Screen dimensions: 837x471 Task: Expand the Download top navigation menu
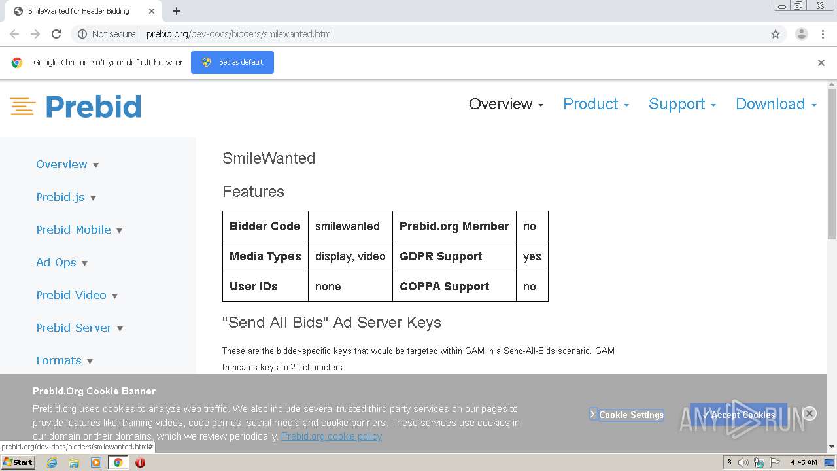[776, 104]
